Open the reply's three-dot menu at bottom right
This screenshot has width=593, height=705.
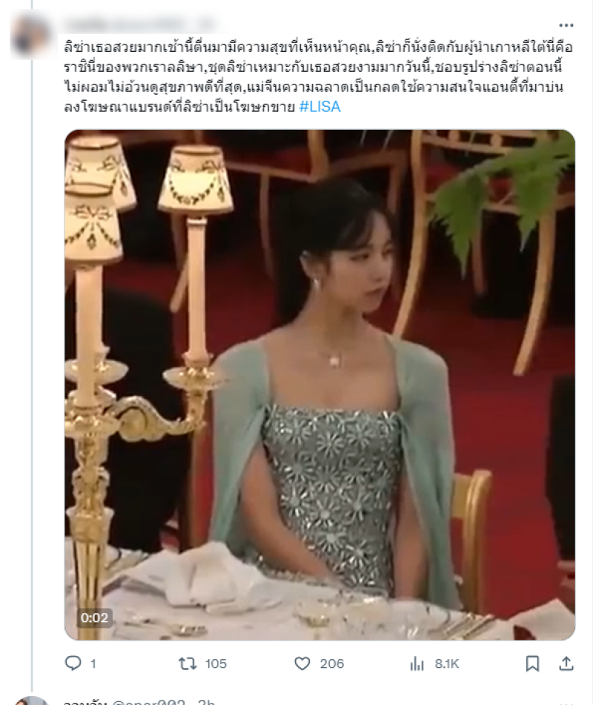click(566, 704)
